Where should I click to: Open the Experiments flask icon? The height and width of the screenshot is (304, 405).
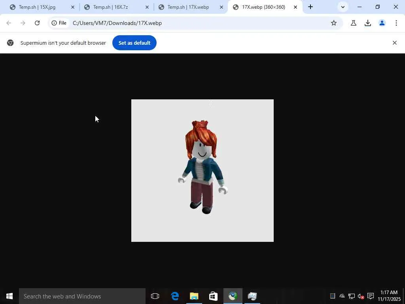click(x=354, y=23)
